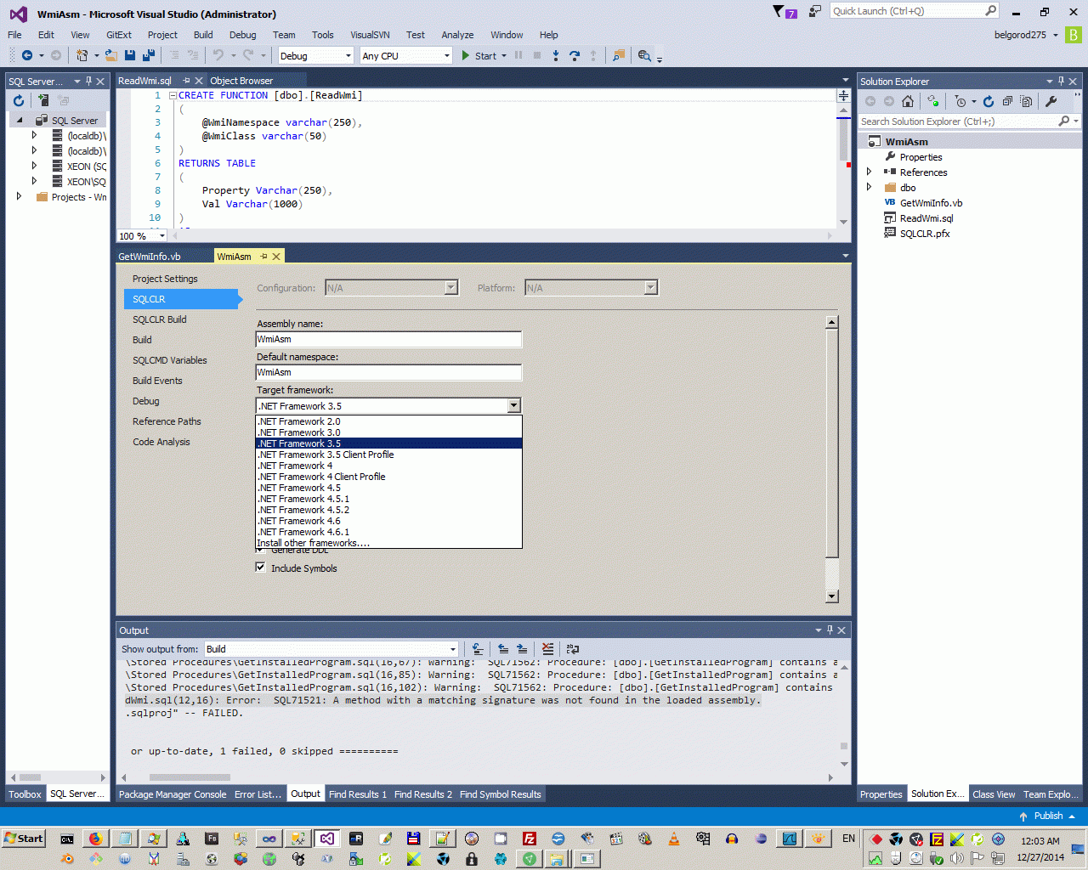Screen dimensions: 1088x870
Task: Click the Step Over debug icon
Action: [575, 55]
